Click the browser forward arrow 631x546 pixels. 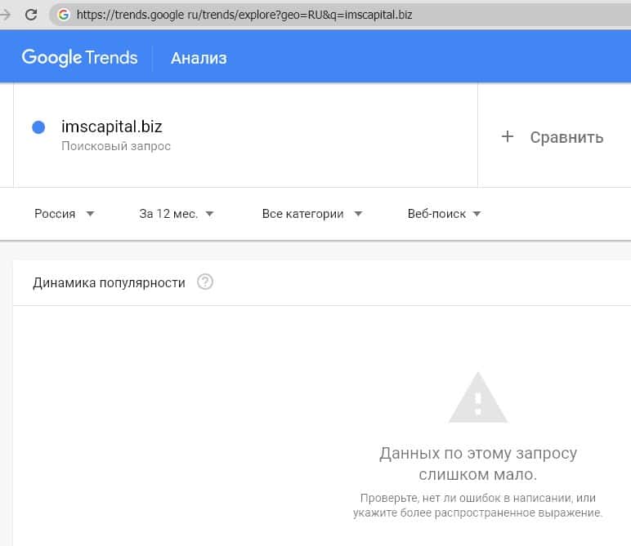pos(5,15)
